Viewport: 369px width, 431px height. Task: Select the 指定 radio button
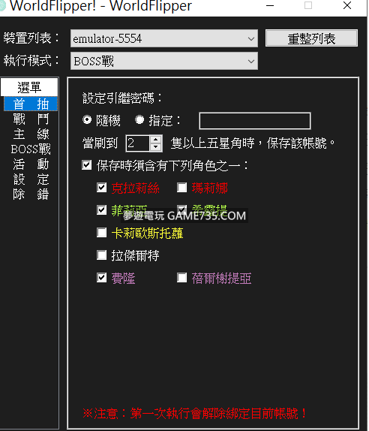click(x=139, y=120)
